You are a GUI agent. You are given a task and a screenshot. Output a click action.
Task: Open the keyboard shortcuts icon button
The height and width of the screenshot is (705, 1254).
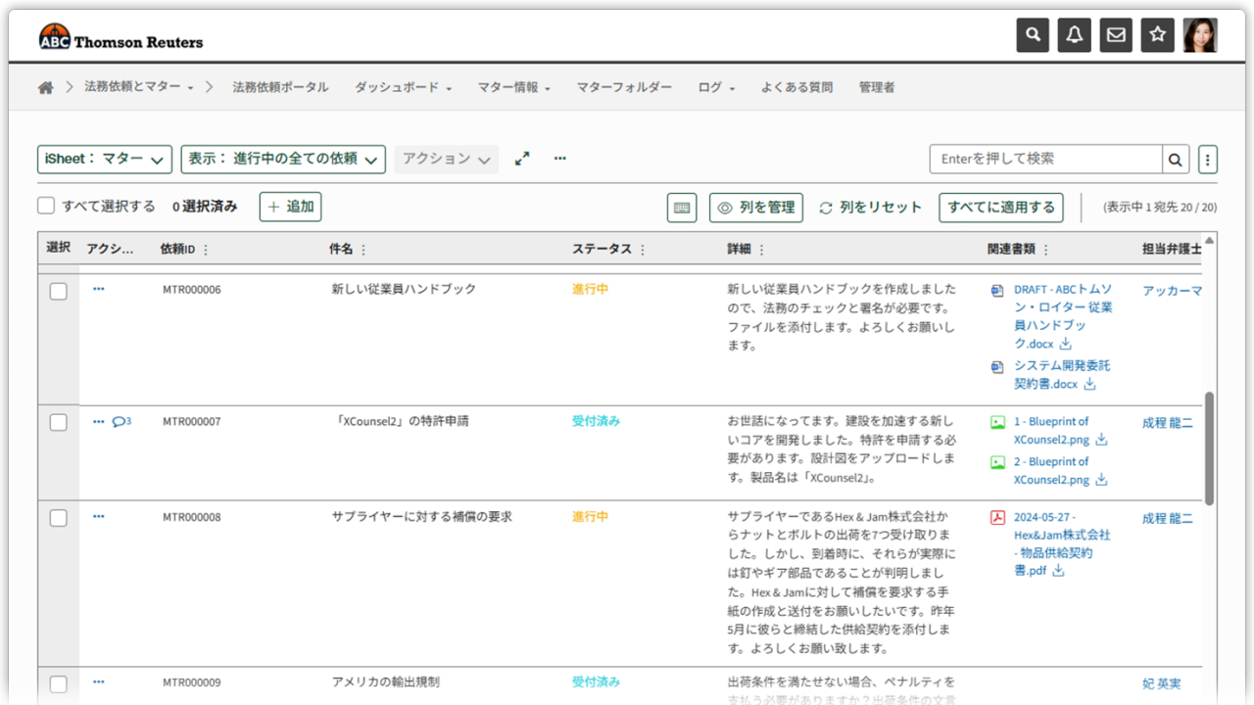(x=682, y=208)
